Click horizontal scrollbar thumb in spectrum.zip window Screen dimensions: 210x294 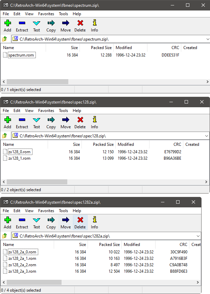coord(38,82)
